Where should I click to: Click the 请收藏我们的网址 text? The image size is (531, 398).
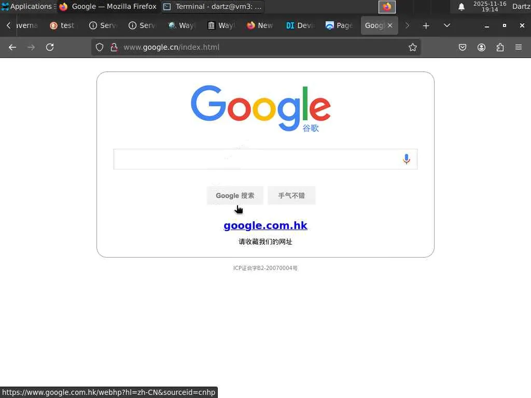pyautogui.click(x=265, y=241)
